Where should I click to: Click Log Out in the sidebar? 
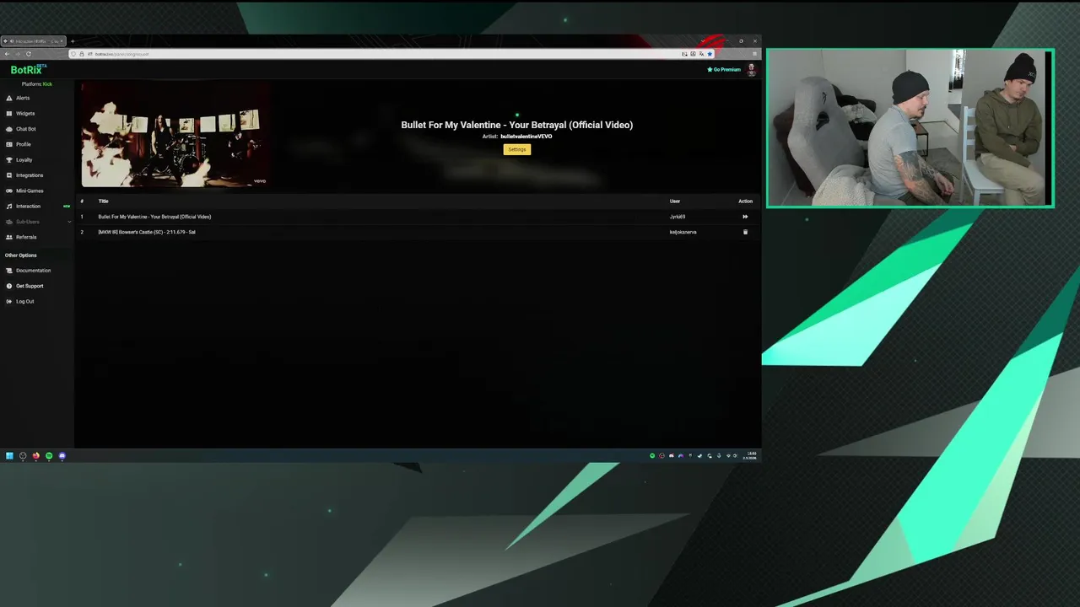point(25,301)
